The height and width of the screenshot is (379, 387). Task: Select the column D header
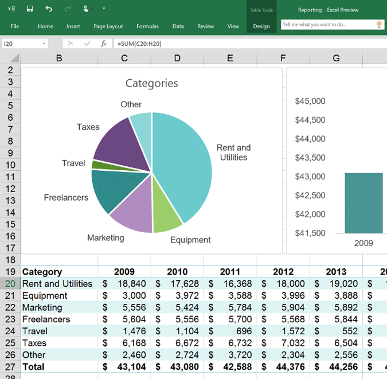[x=177, y=58]
